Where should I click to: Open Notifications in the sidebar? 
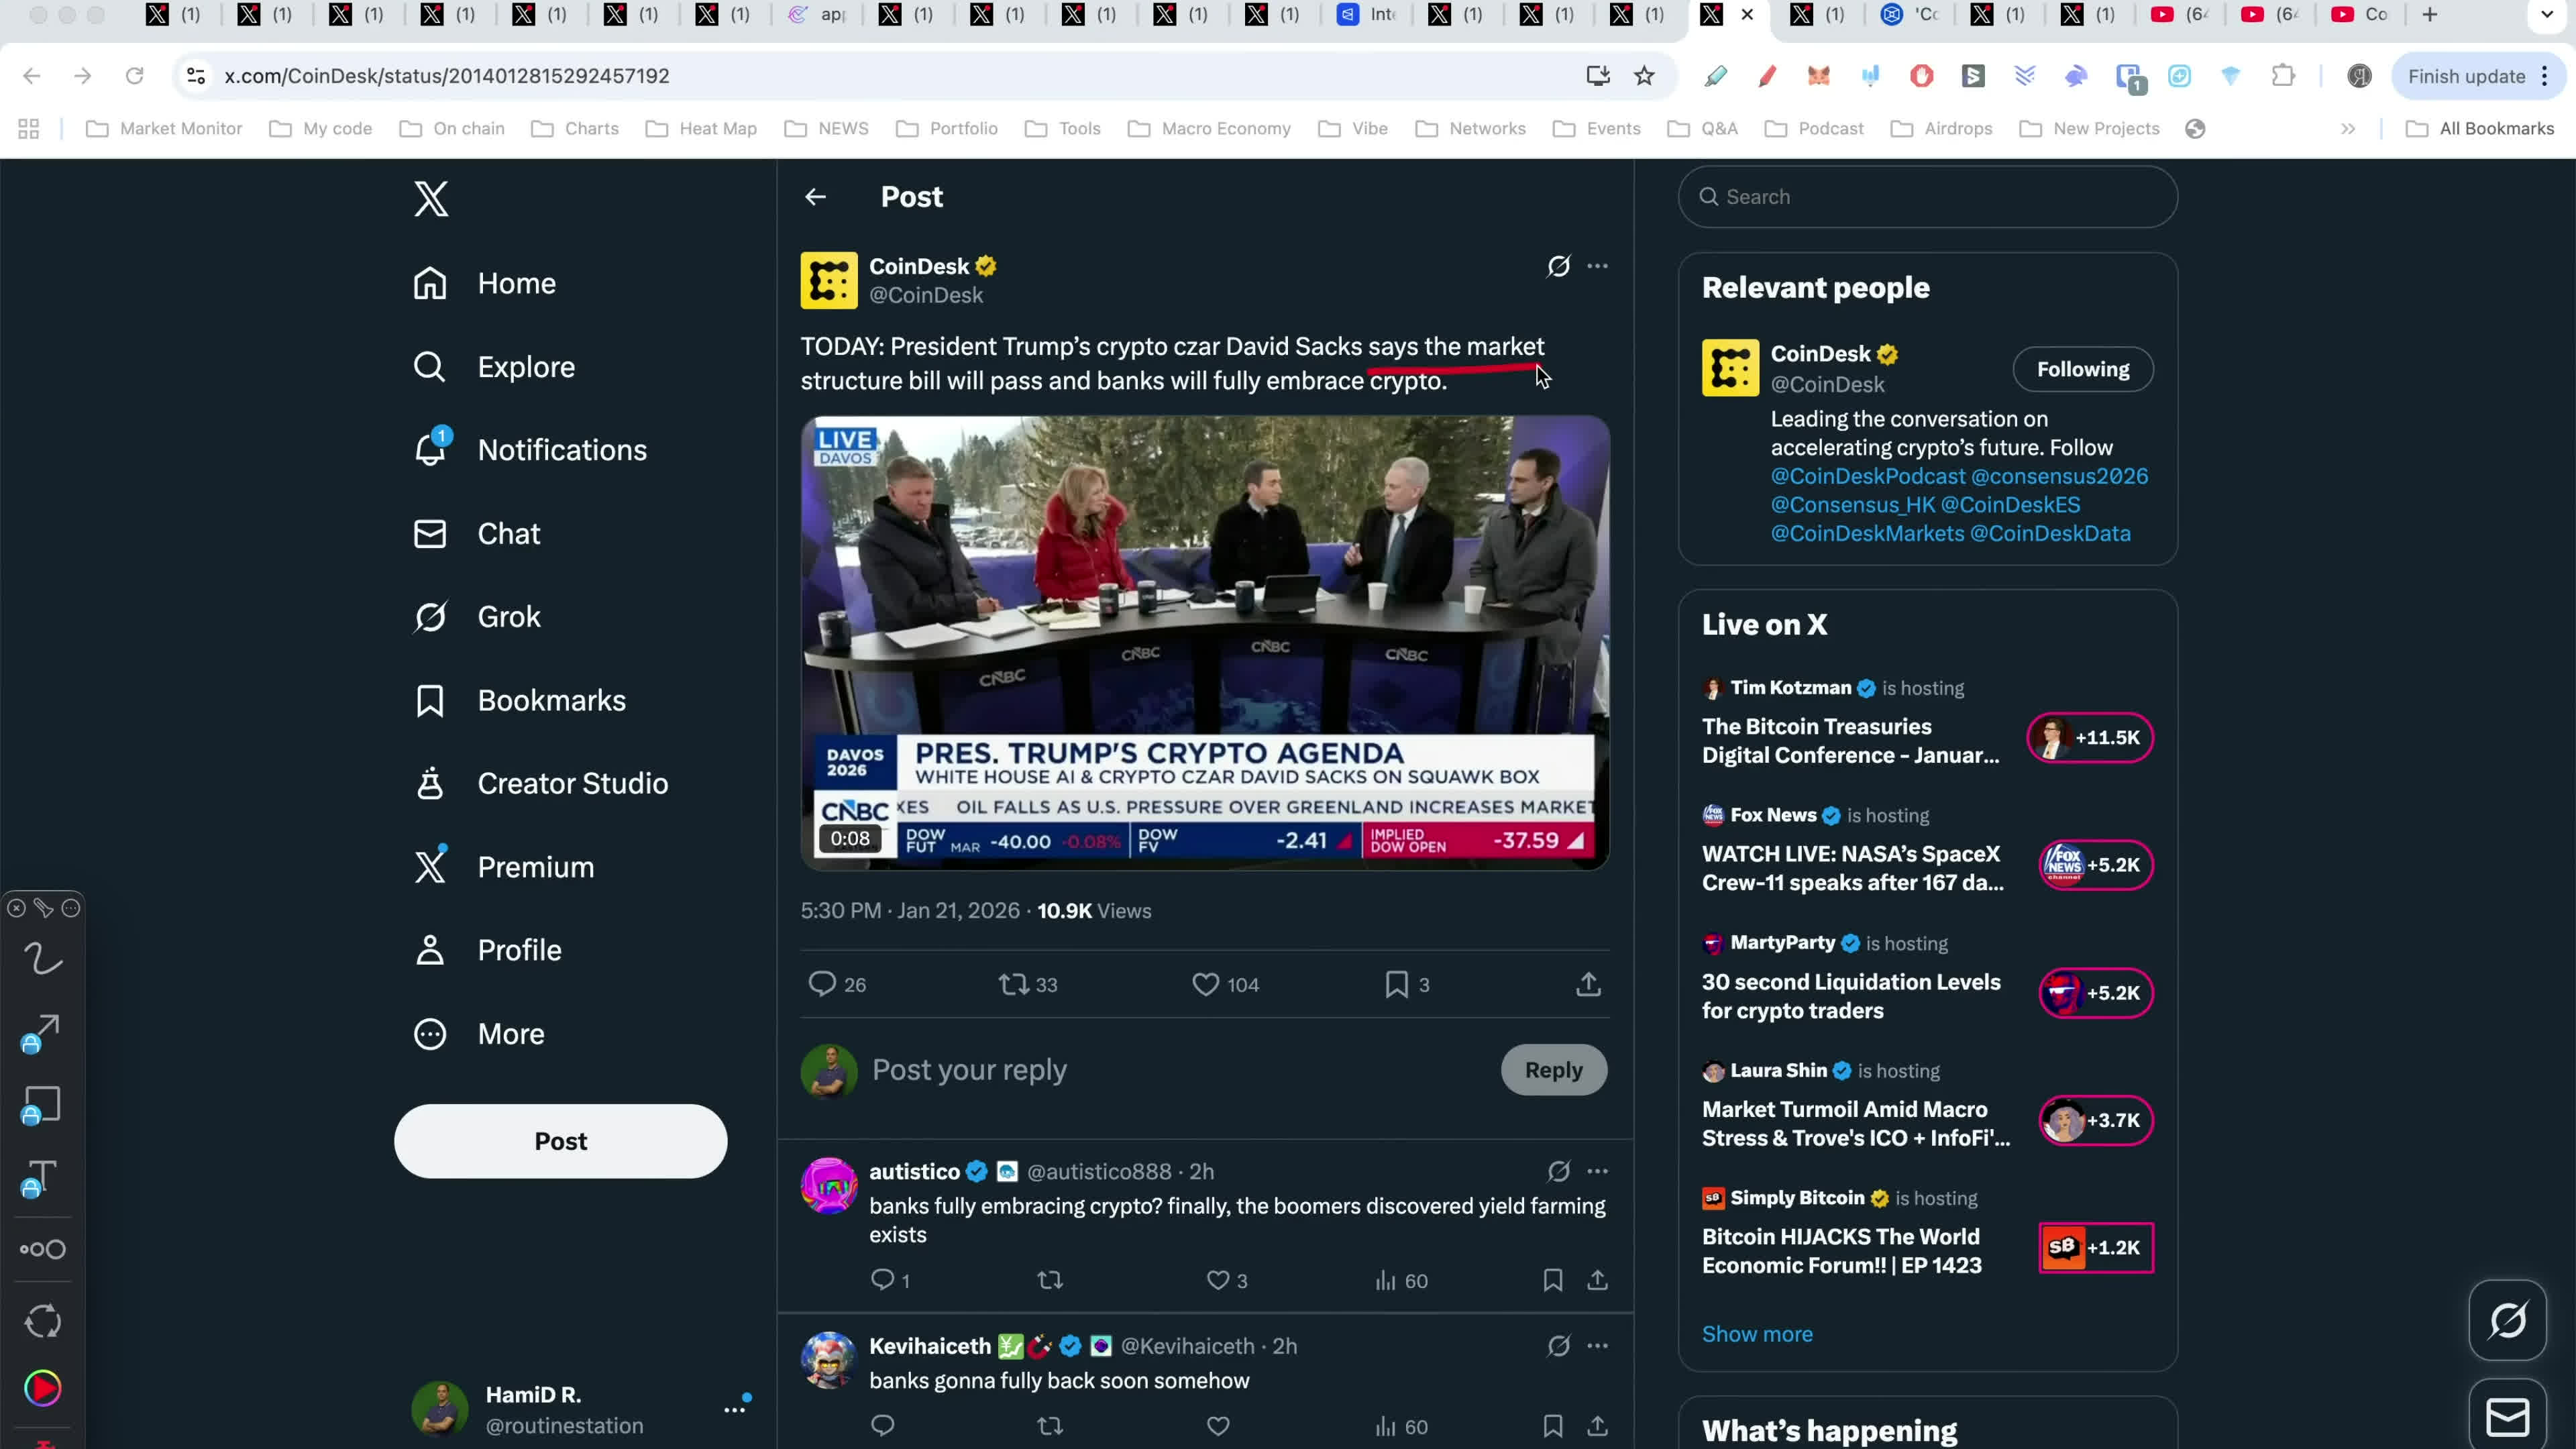(x=530, y=450)
